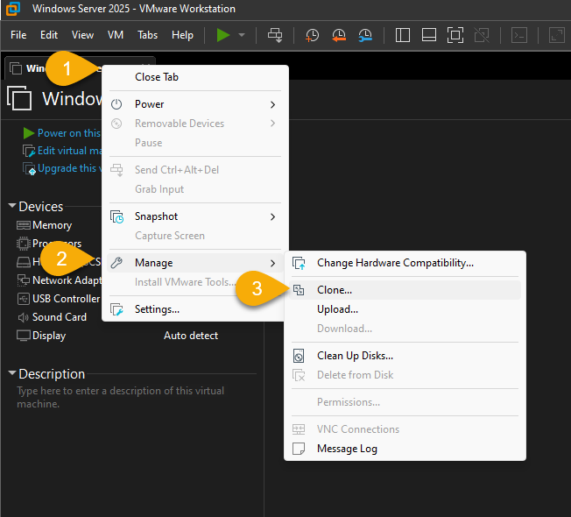This screenshot has width=571, height=517.
Task: Click the Manage wrench icon
Action: pyautogui.click(x=116, y=263)
